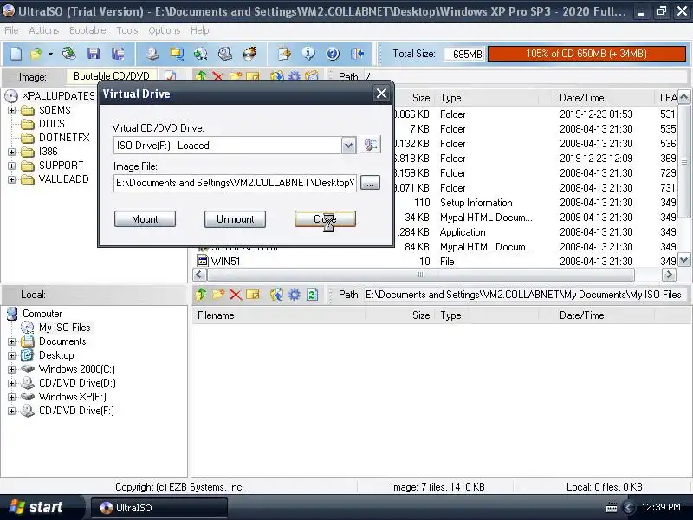Click the UltraISO taskbar button
The image size is (693, 520).
coord(159,508)
